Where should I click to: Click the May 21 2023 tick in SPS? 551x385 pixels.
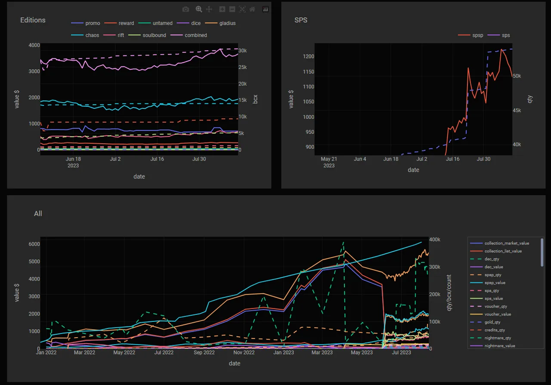pos(329,162)
